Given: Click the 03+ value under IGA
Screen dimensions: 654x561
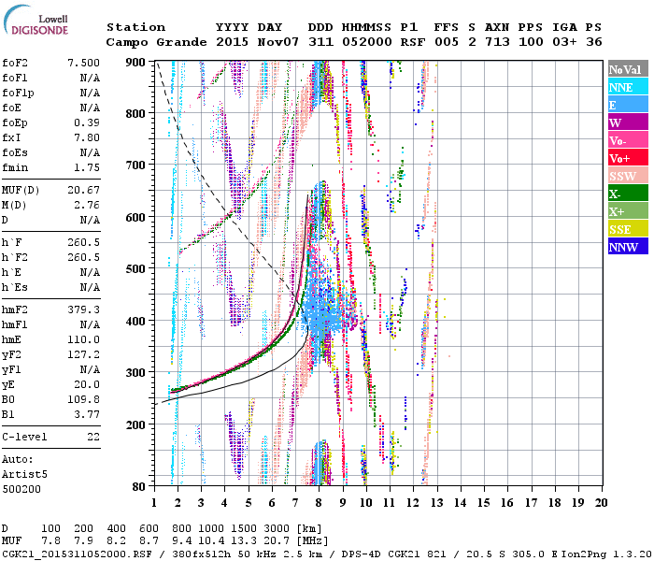Looking at the screenshot, I should click(564, 42).
